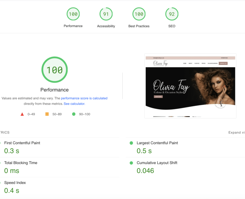Jump to the SEO category label
The height and width of the screenshot is (199, 245).
(x=172, y=26)
